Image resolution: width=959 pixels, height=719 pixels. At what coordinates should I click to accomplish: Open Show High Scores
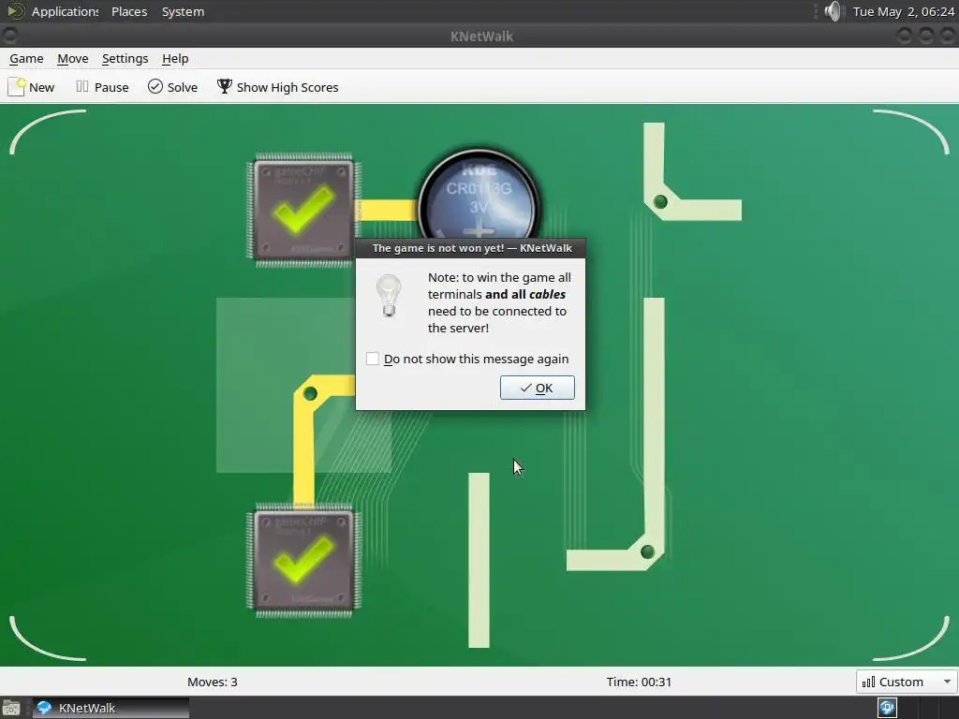pyautogui.click(x=277, y=87)
